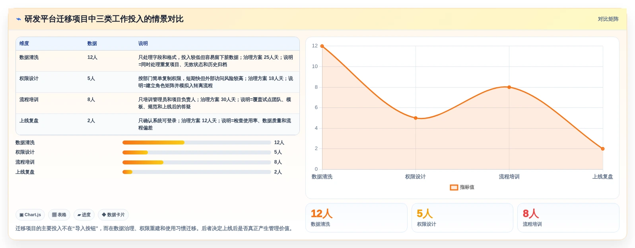
Task: Open the 8人 流程培训 data card
Action: (568, 218)
